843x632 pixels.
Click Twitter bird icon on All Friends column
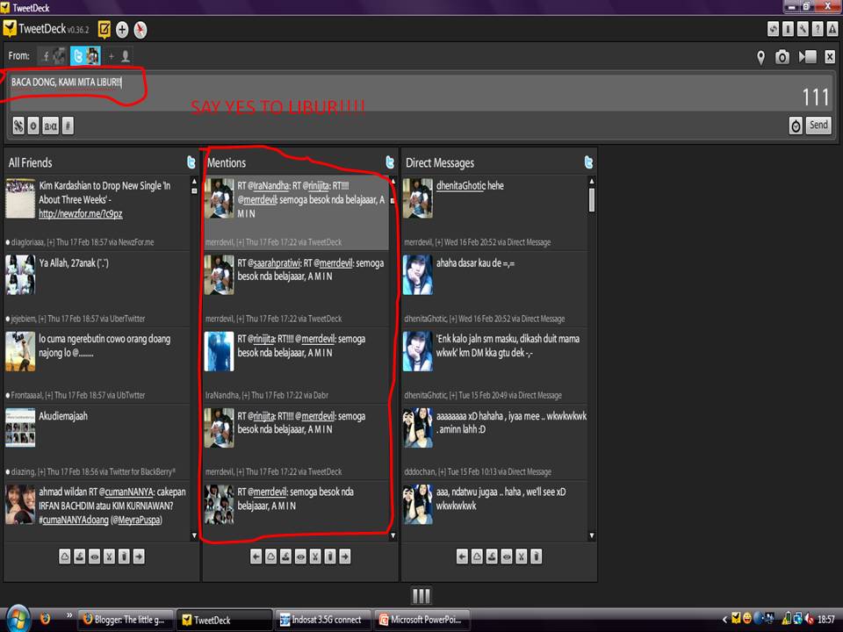(191, 162)
